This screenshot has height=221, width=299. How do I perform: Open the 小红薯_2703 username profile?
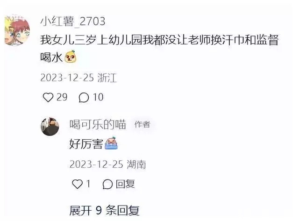(x=73, y=21)
